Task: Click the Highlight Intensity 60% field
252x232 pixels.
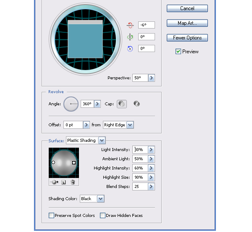Action: pos(140,168)
